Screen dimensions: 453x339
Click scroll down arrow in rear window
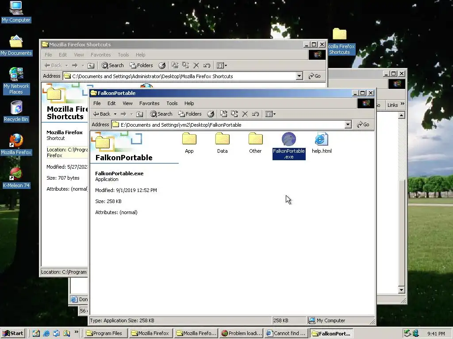coord(401,290)
